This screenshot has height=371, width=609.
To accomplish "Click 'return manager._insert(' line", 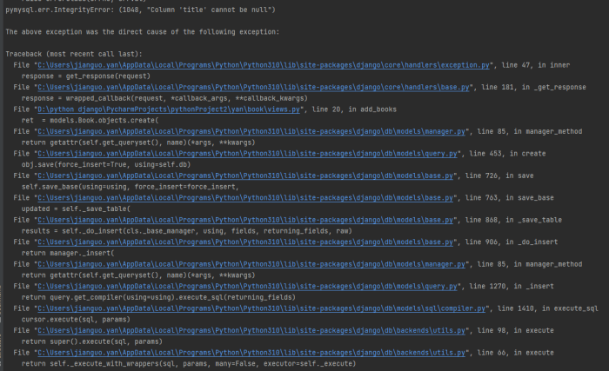I will 68,253.
